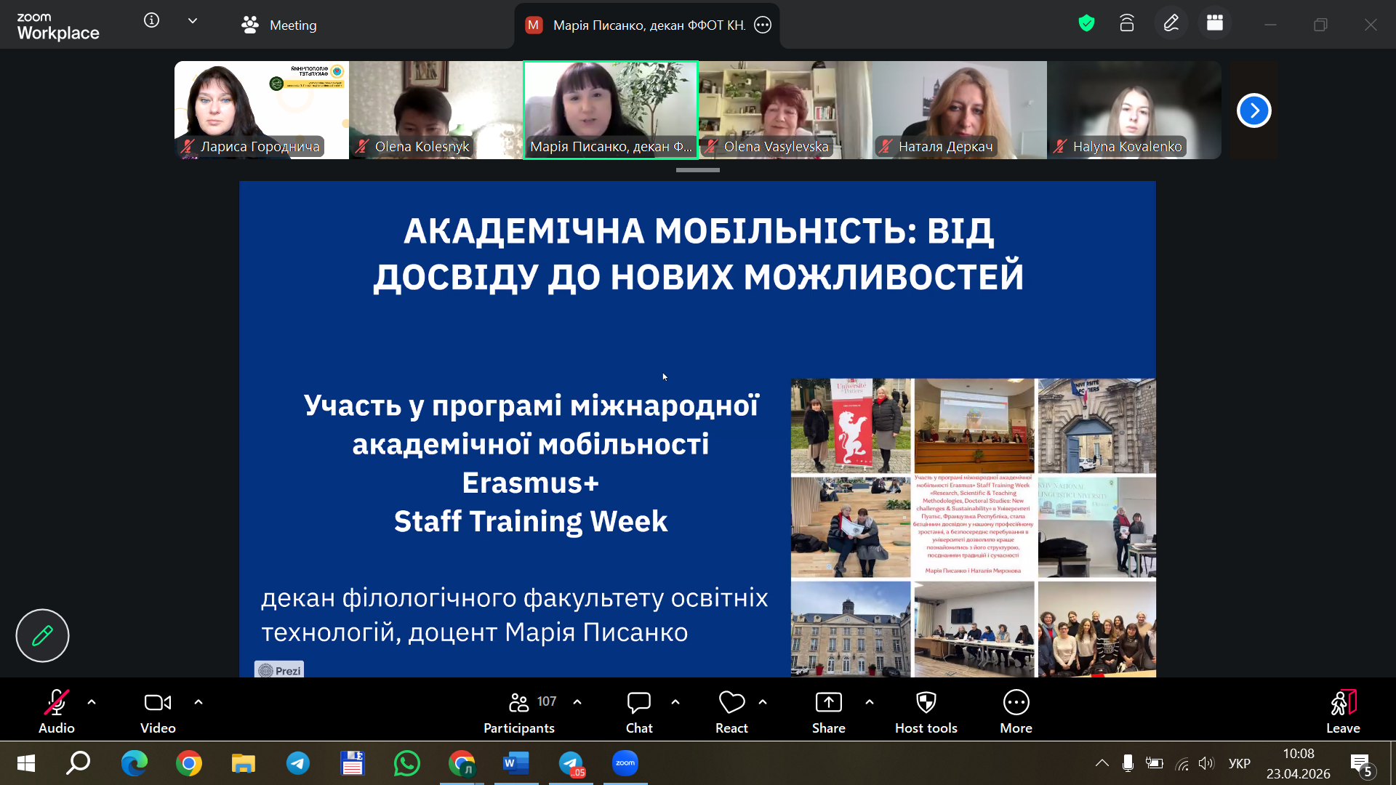Expand share options arrow
Image resolution: width=1396 pixels, height=785 pixels.
tap(870, 702)
